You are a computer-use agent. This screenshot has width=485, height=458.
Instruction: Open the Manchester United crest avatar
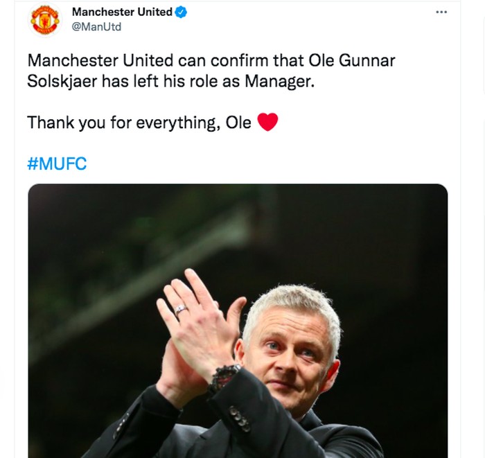[x=45, y=19]
